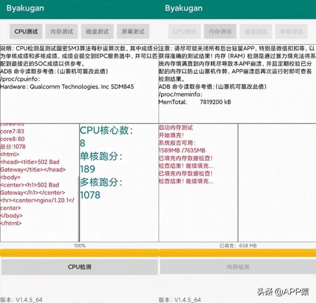Select greyed 磁盘测试 tab in right screen
The width and height of the screenshot is (316, 303).
[x=256, y=32]
